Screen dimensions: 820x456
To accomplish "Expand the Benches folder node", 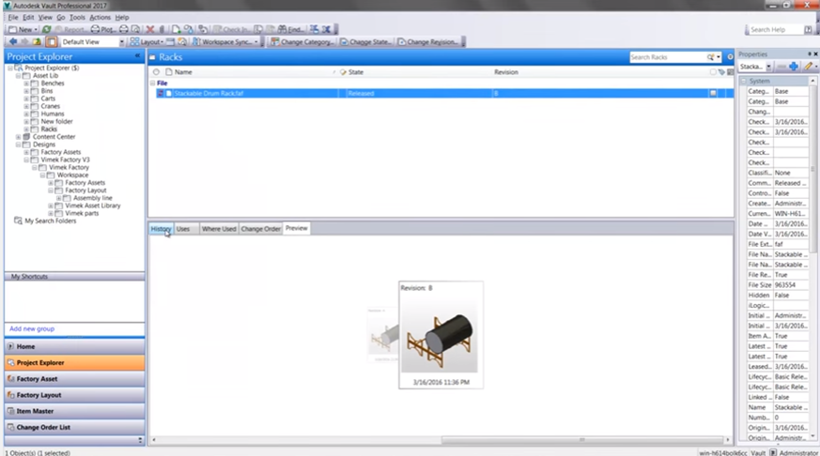I will (x=26, y=84).
